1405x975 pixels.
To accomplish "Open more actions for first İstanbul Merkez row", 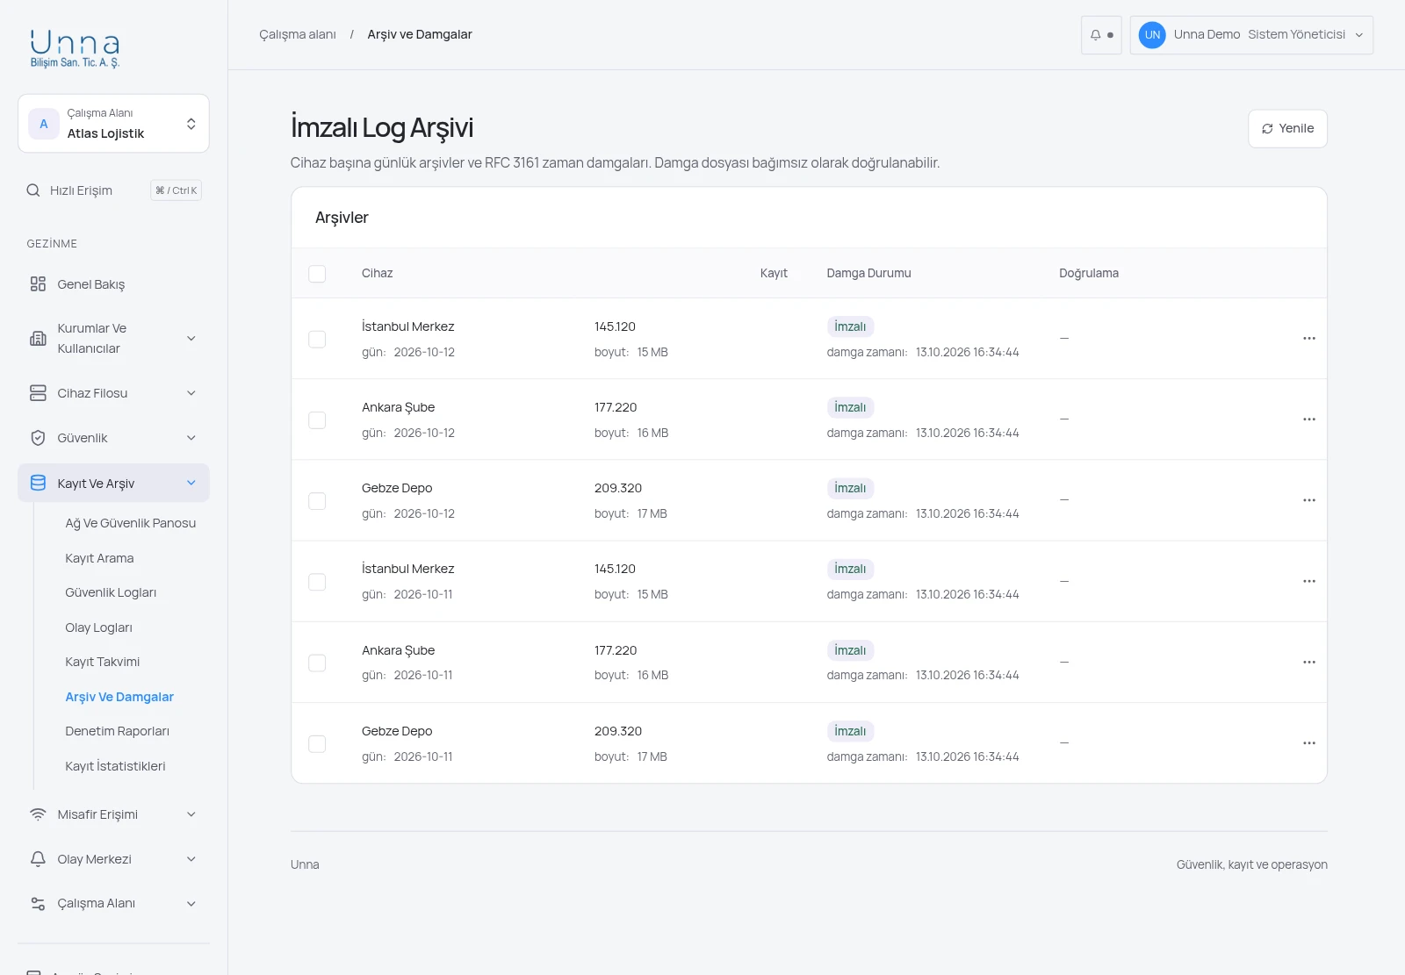I will (1309, 339).
